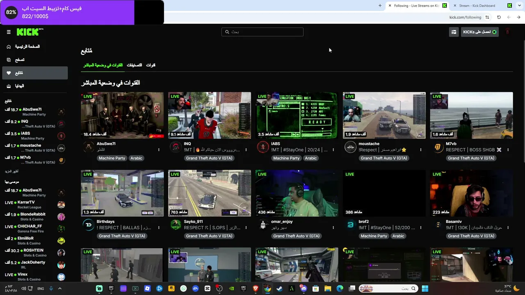525x295 pixels.
Task: Open the site settings icon in the address bar
Action: (487, 17)
